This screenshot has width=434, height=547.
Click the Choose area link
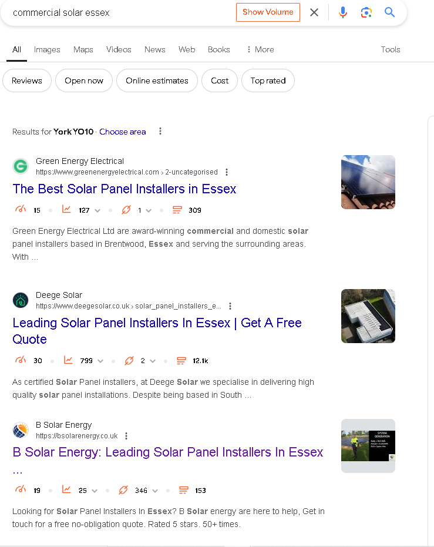click(122, 132)
